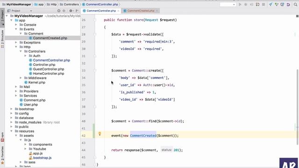This screenshot has height=168, width=299.
Task: Click line number 40 in the gutter
Action: pos(84,121)
